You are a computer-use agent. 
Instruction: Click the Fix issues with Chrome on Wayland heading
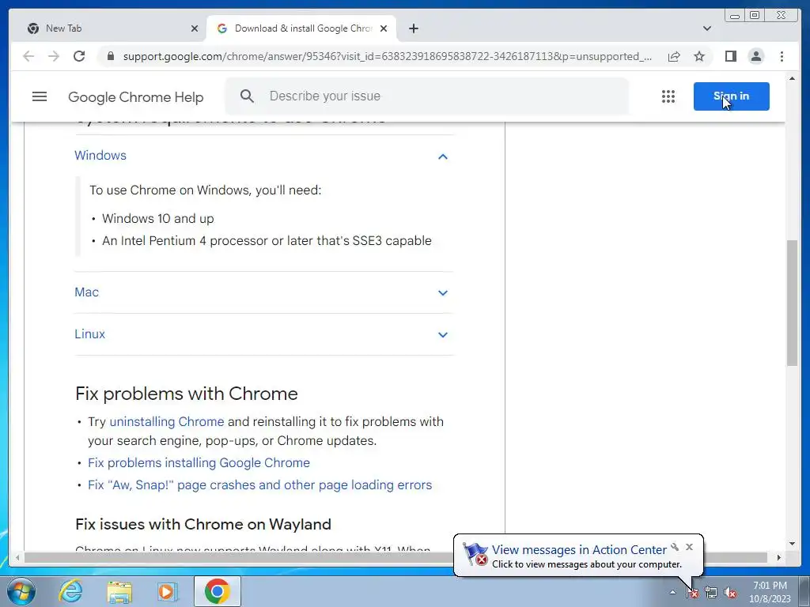click(203, 525)
